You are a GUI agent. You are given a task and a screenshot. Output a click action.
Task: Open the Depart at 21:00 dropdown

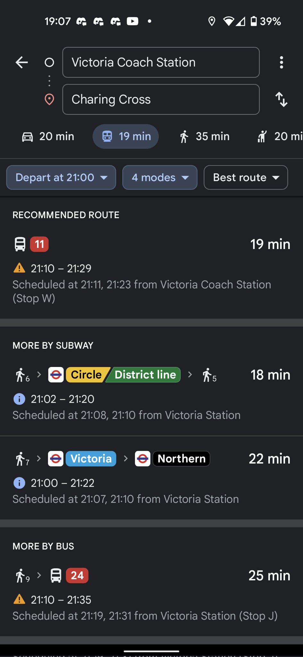pos(61,177)
